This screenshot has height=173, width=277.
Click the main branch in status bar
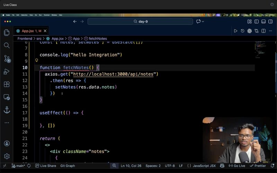[18, 166]
